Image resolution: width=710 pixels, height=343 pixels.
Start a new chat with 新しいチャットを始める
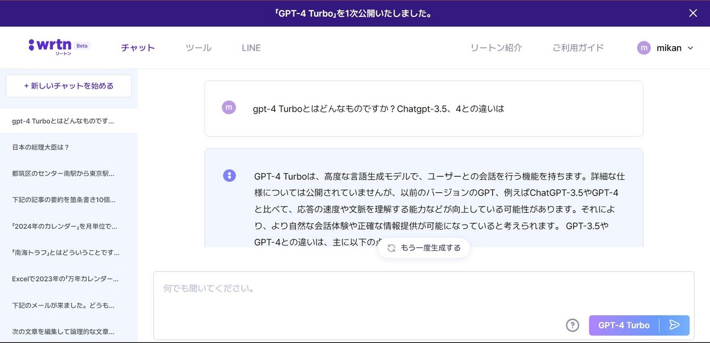click(x=69, y=86)
